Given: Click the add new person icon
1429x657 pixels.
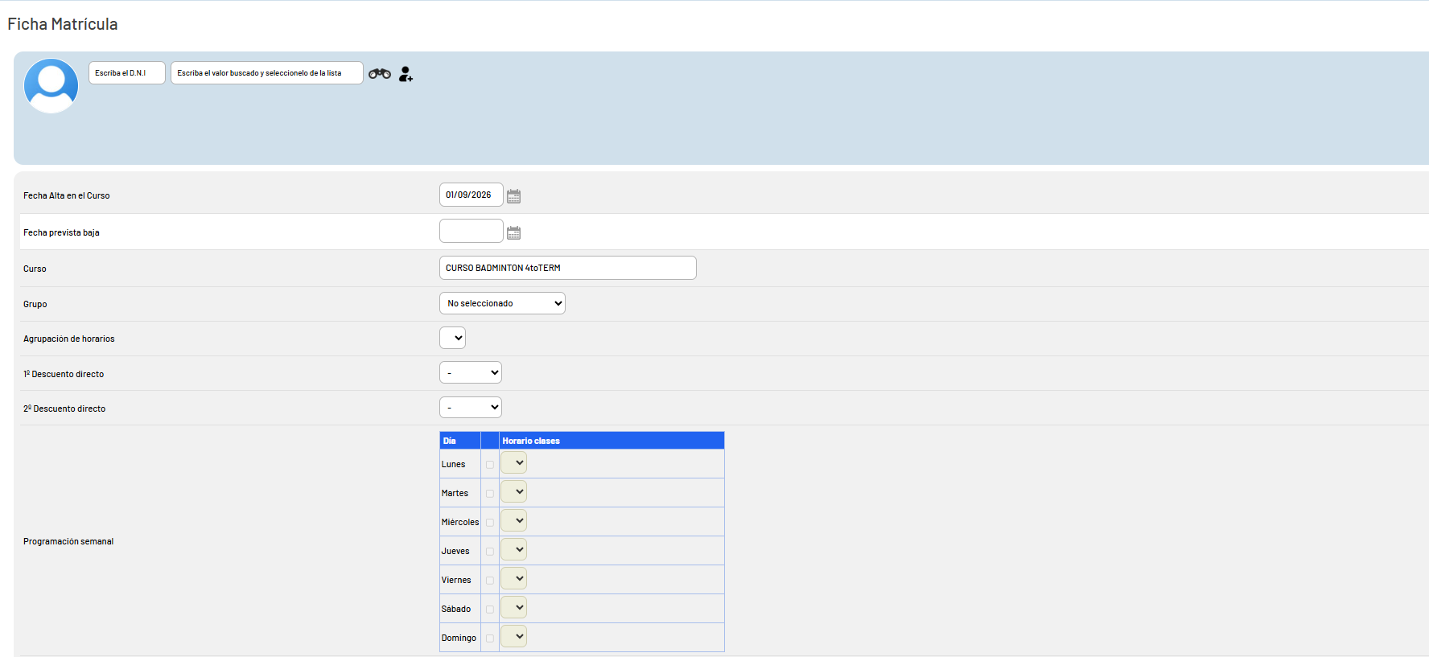Looking at the screenshot, I should tap(406, 74).
